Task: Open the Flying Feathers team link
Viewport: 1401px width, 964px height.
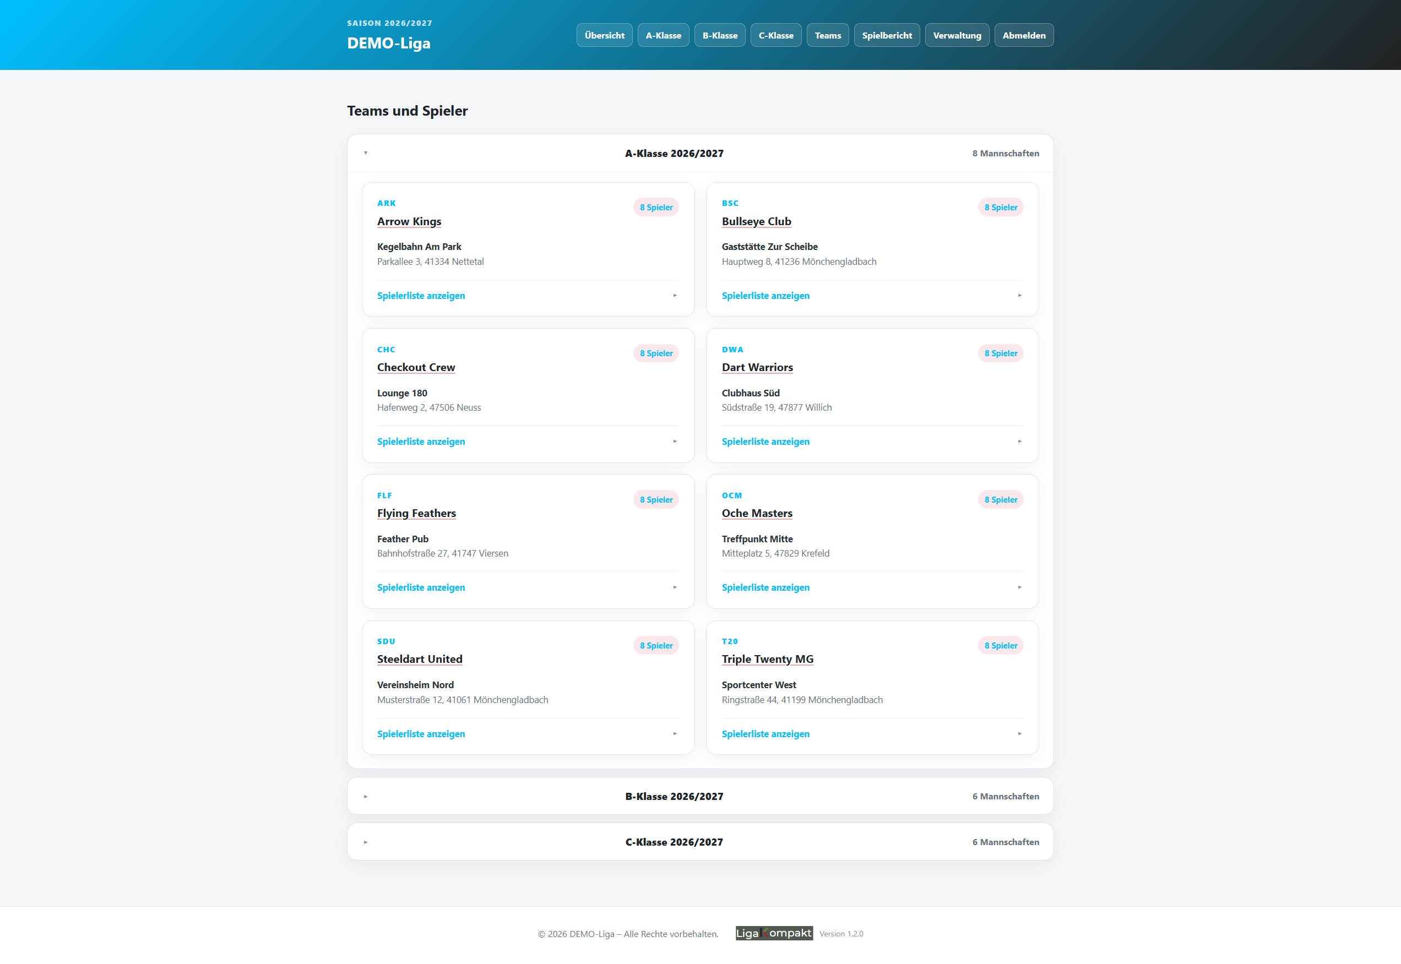Action: coord(416,513)
